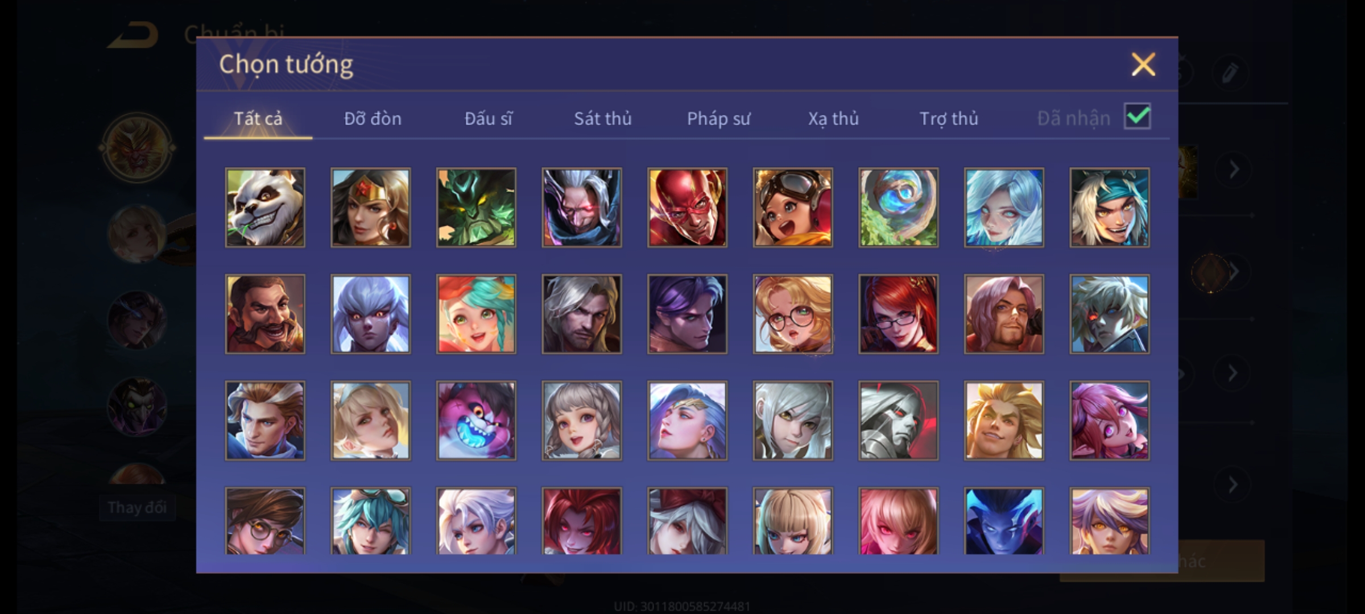The image size is (1365, 614).
Task: Open the Sát thủ tab
Action: 602,118
